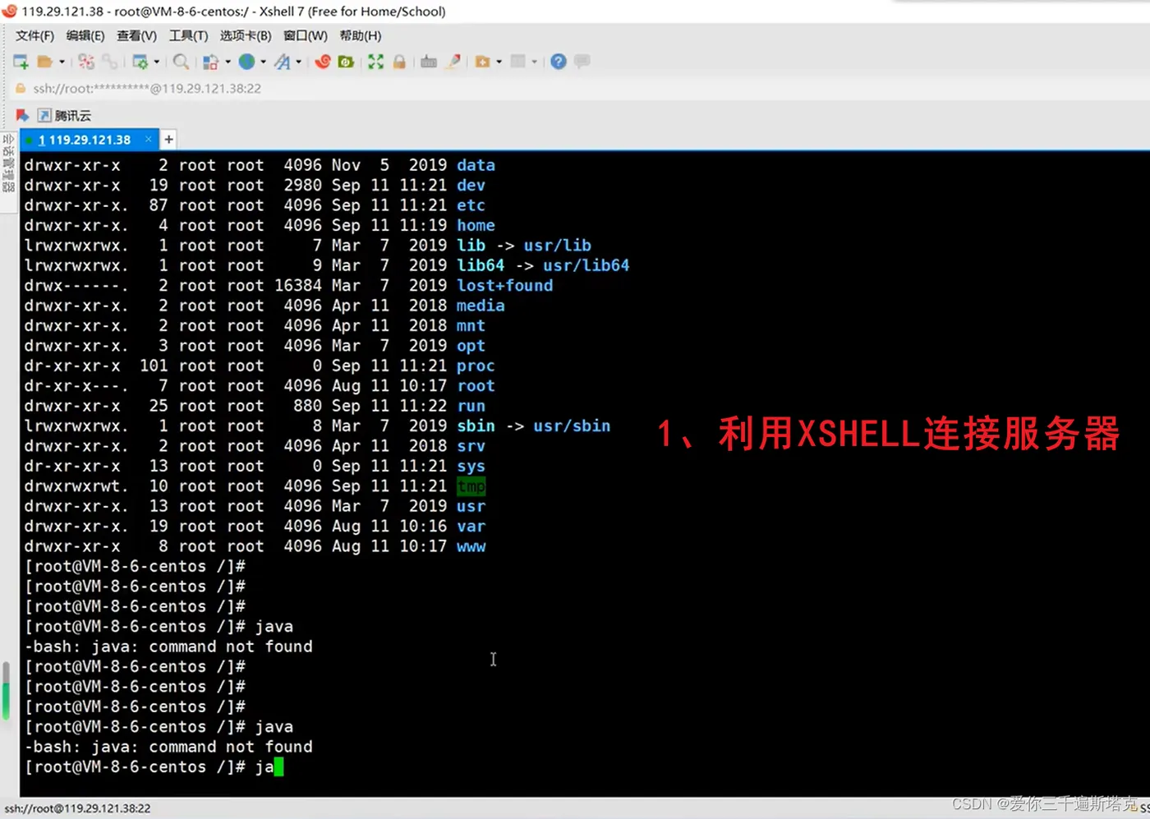The width and height of the screenshot is (1150, 819).
Task: Click the 'lib64' symlink name
Action: pyautogui.click(x=481, y=265)
